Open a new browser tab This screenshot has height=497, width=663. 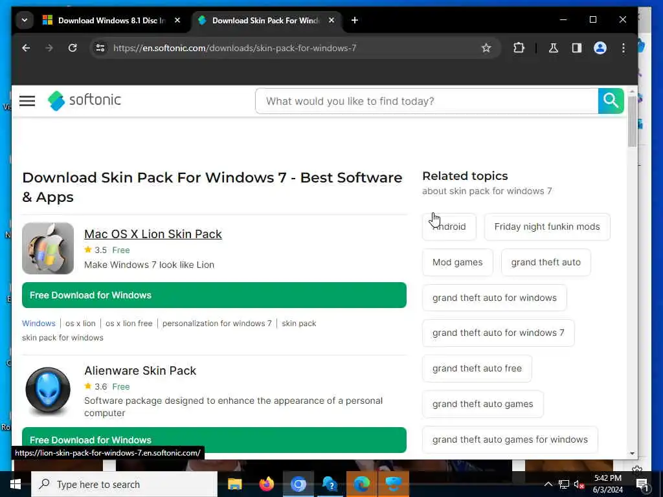coord(354,20)
